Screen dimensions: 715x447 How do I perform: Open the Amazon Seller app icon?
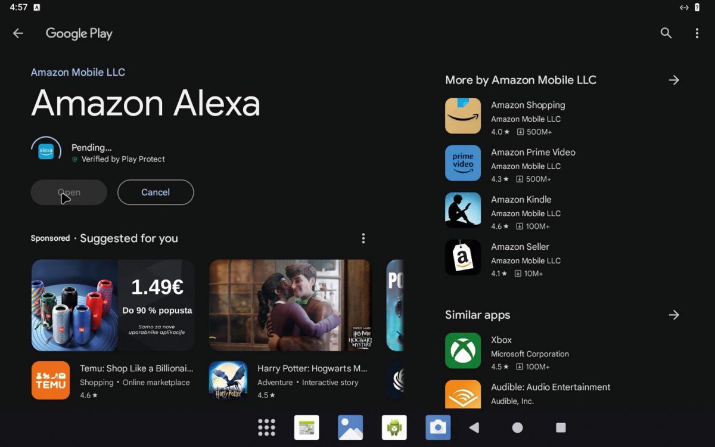coord(463,257)
